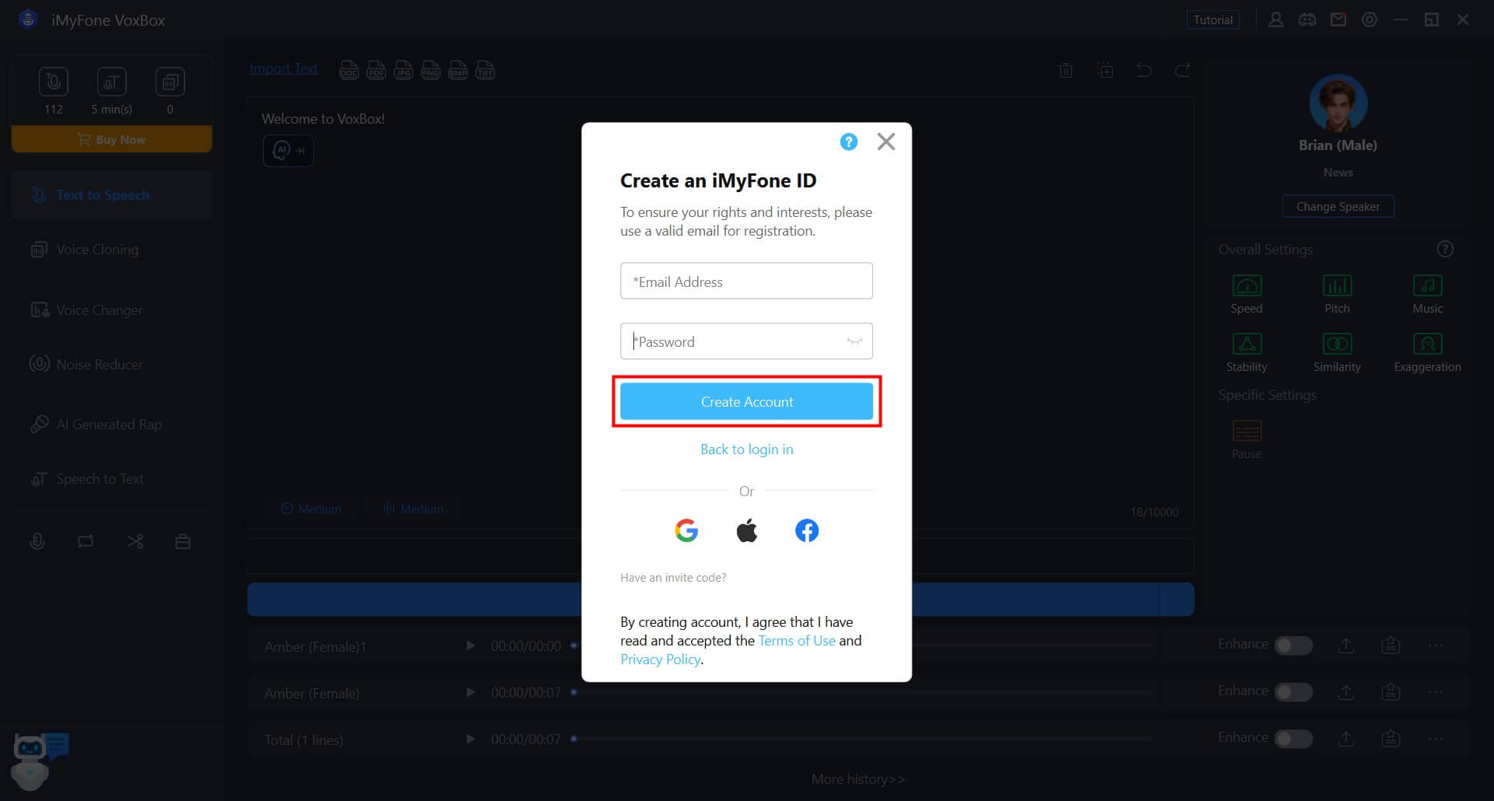The height and width of the screenshot is (801, 1494).
Task: Click the undo arrow icon
Action: coord(1143,70)
